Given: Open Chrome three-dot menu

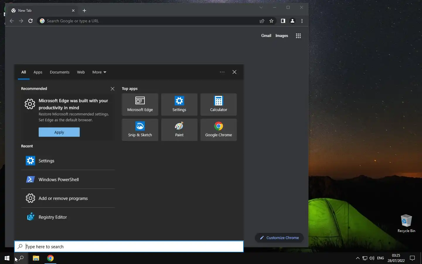Looking at the screenshot, I should coord(302,21).
